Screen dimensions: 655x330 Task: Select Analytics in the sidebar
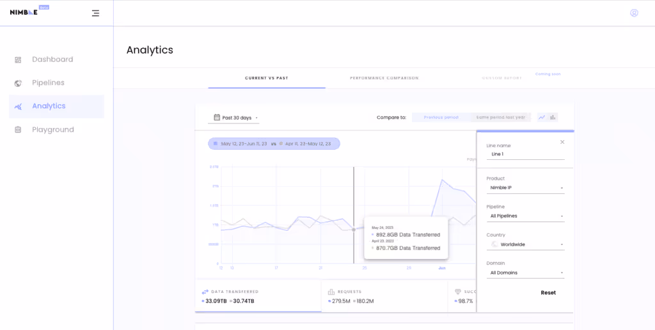tap(56, 107)
